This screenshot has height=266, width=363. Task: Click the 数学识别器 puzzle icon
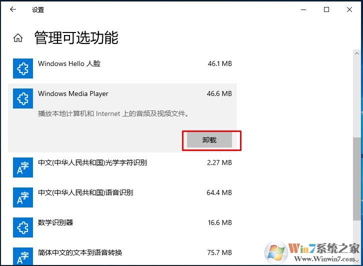click(x=23, y=227)
